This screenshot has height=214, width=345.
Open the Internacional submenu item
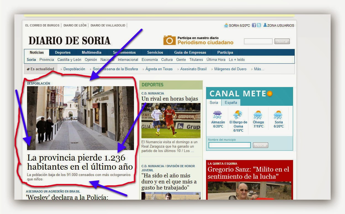(128, 59)
